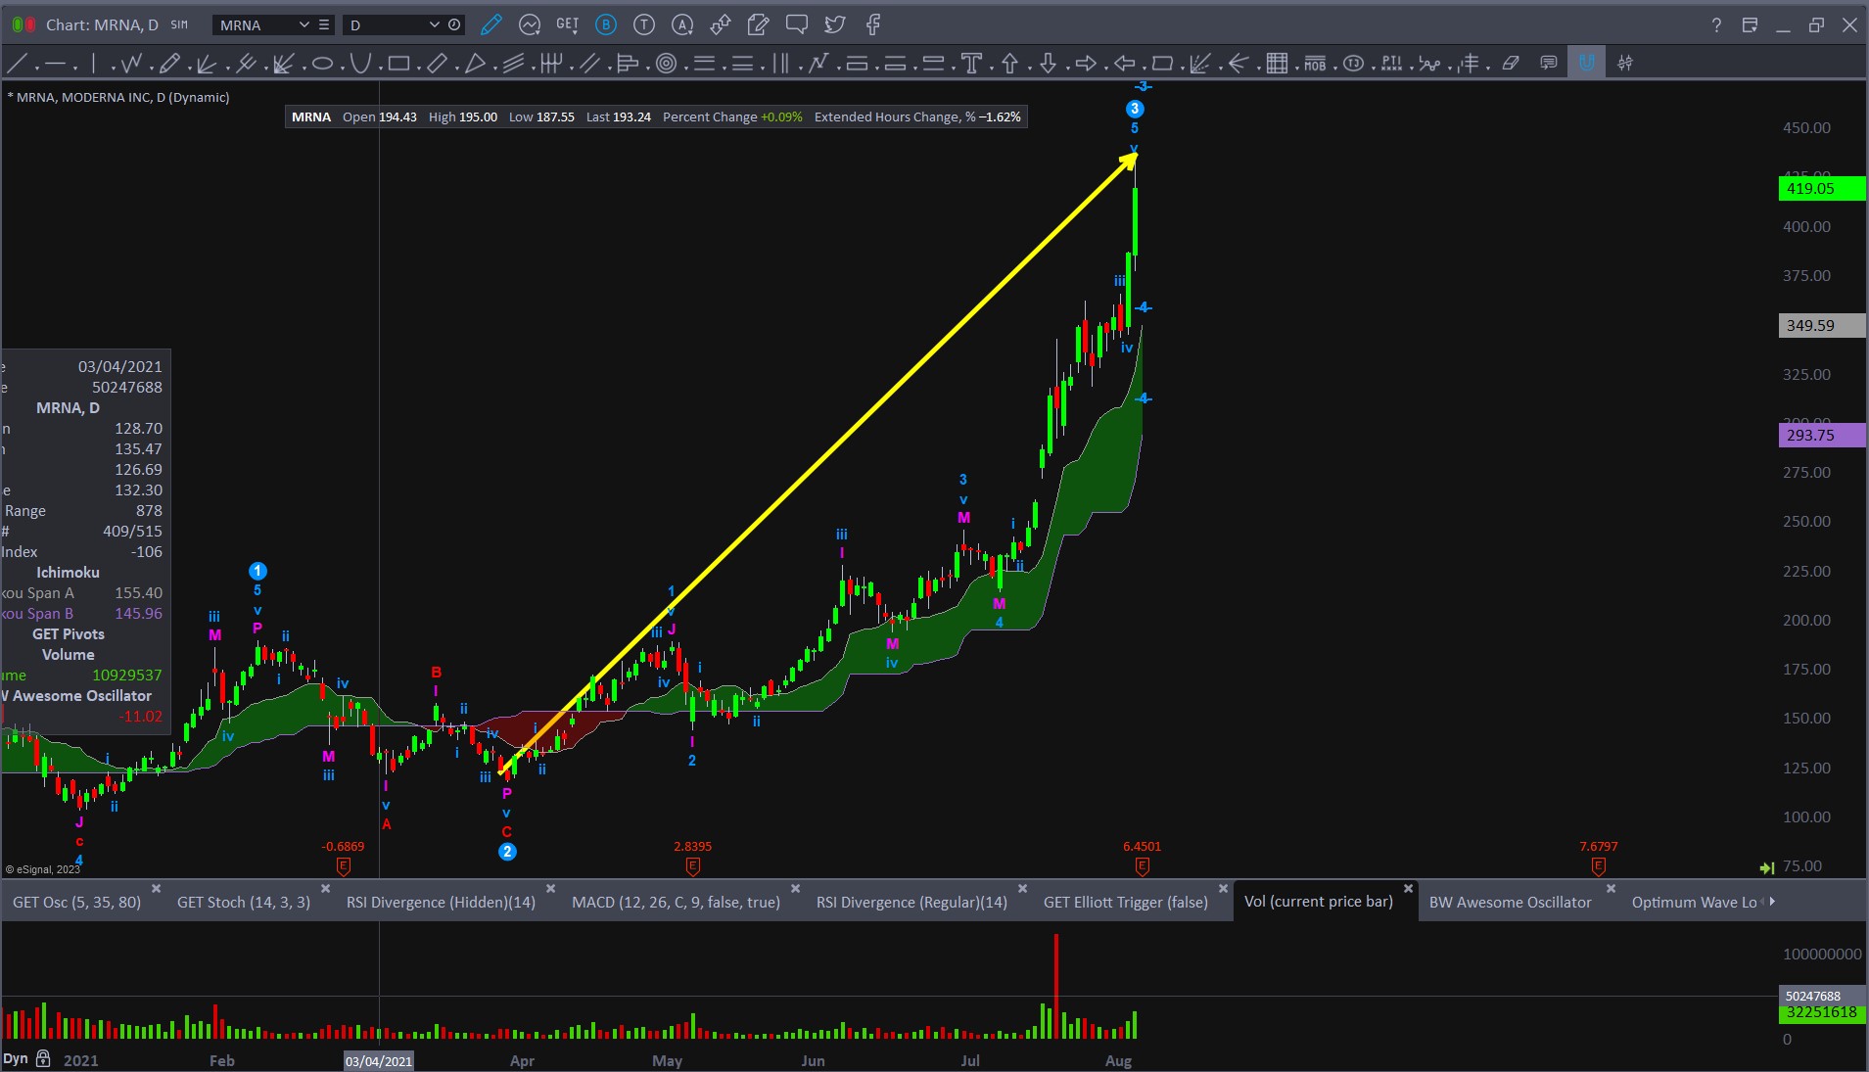Toggle the magnet snap mode button

click(x=1586, y=64)
